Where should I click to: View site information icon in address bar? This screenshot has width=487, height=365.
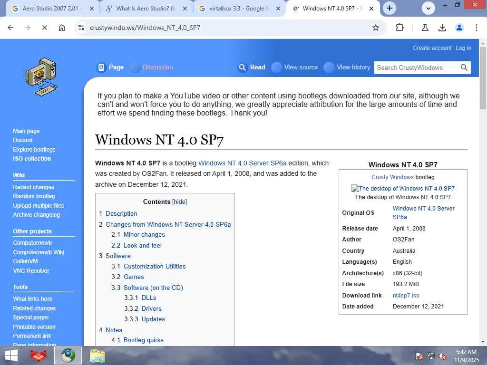tap(81, 28)
